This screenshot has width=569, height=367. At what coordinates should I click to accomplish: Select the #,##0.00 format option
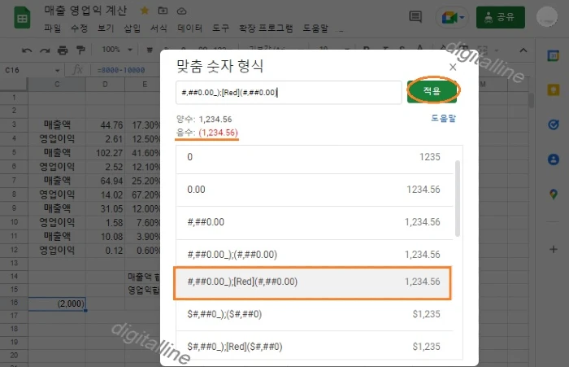tap(315, 222)
